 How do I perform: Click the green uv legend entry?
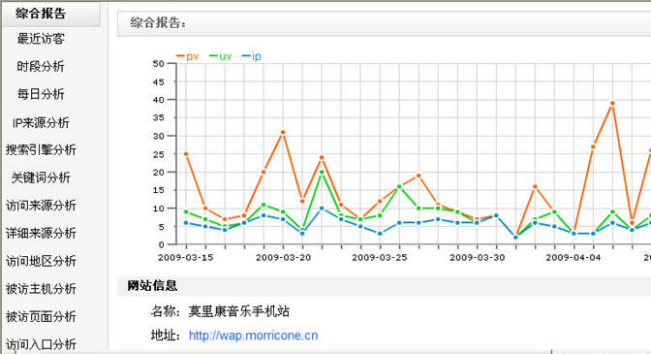(x=221, y=56)
